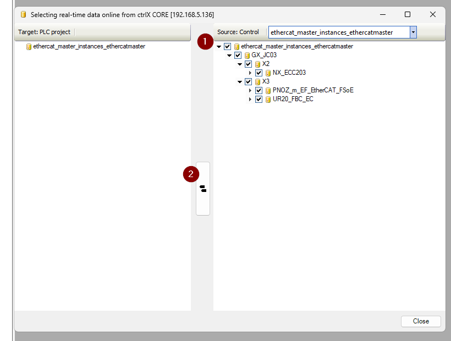Click the dialog title bar database icon
The width and height of the screenshot is (451, 341).
[24, 14]
